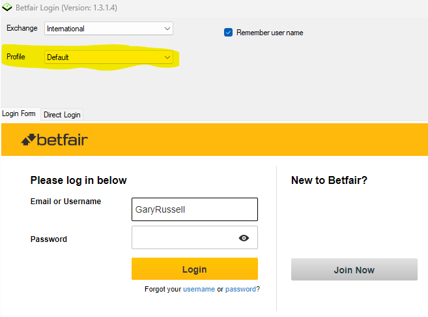Image resolution: width=428 pixels, height=317 pixels.
Task: Click the Betfair logo in orange banner
Action: click(54, 140)
